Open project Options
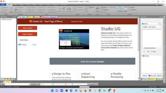 pyautogui.click(x=104, y=7)
